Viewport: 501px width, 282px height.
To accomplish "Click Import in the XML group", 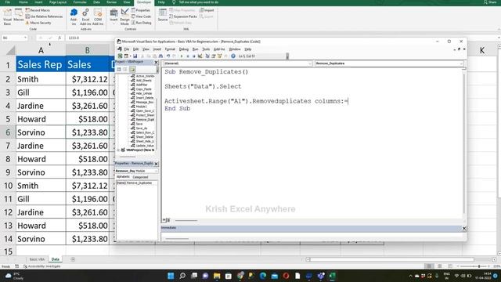I will (x=207, y=10).
